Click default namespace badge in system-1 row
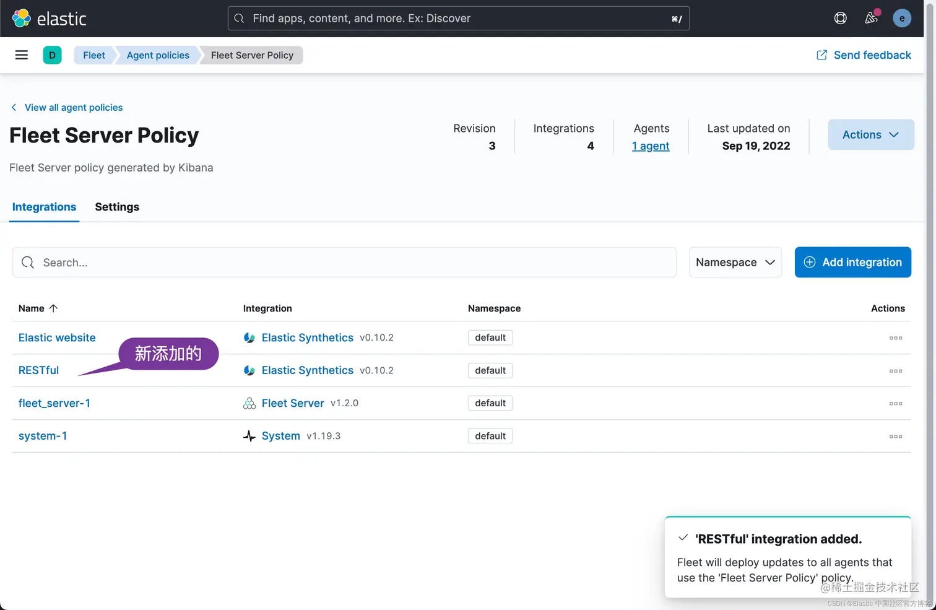Image resolution: width=936 pixels, height=610 pixels. (490, 436)
